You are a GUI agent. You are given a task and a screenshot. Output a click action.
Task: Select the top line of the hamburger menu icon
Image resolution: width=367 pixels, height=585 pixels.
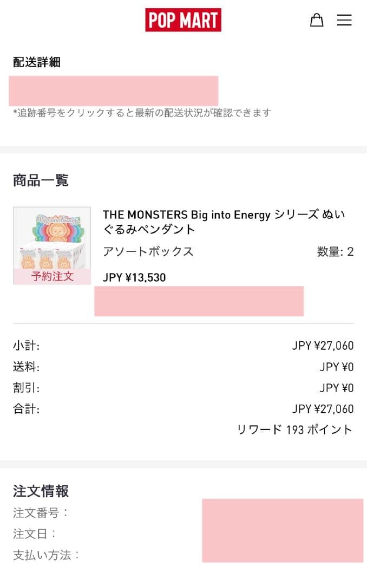[344, 15]
